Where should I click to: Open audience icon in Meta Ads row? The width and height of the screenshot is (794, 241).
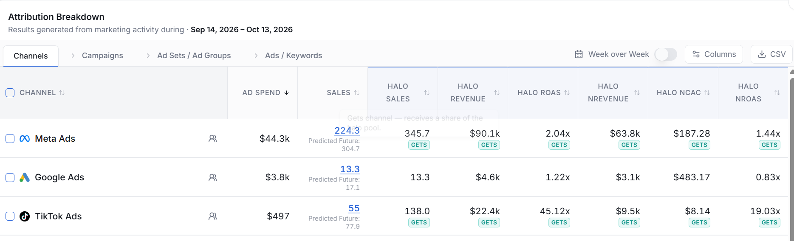coord(213,139)
